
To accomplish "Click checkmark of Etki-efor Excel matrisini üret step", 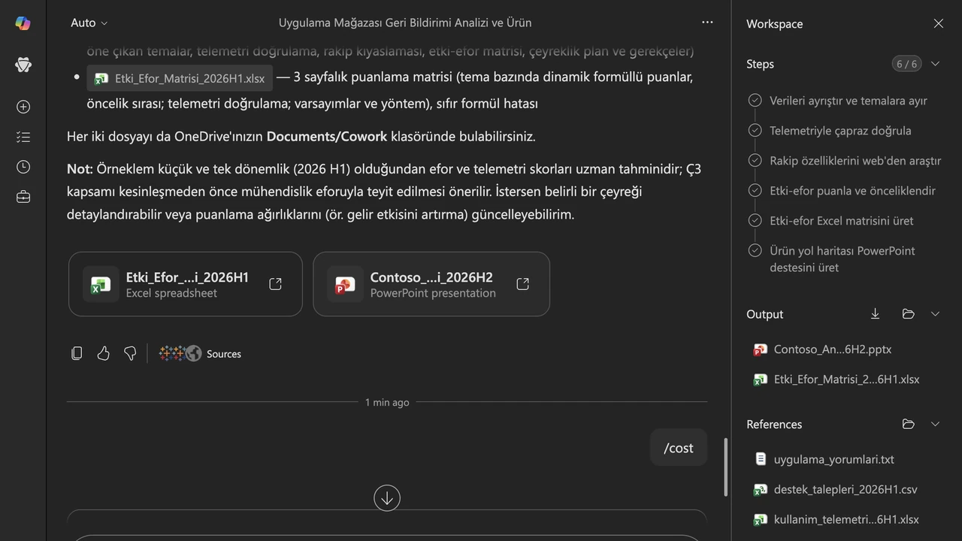I will (x=755, y=220).
